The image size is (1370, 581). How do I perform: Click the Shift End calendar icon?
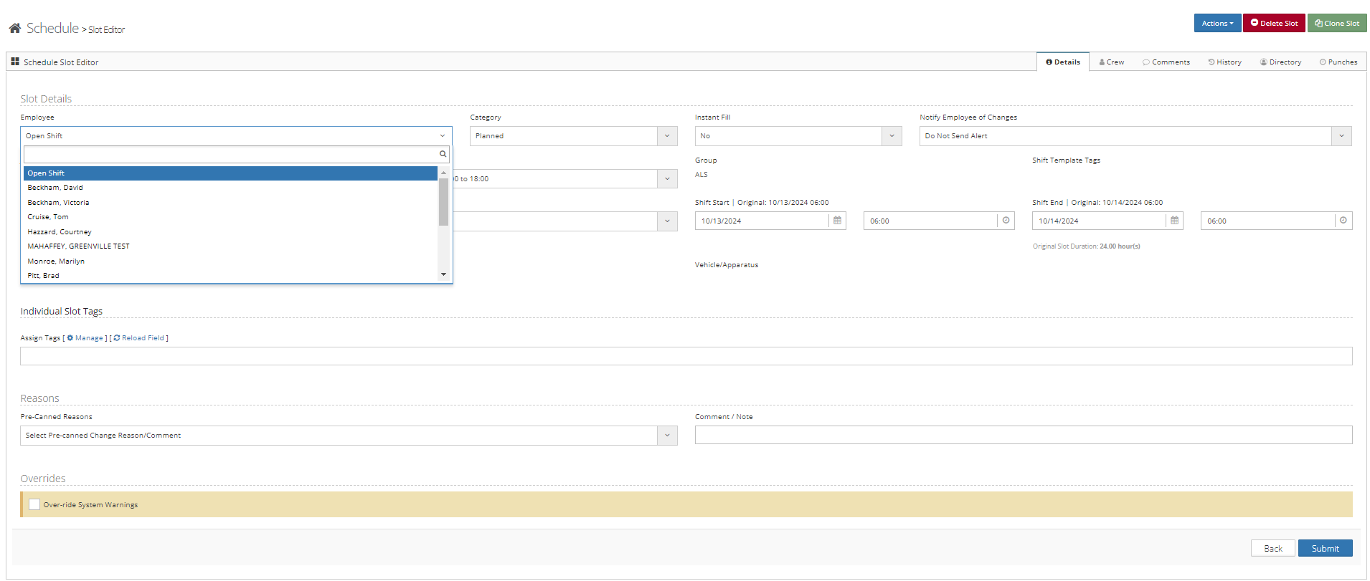[x=1174, y=221]
